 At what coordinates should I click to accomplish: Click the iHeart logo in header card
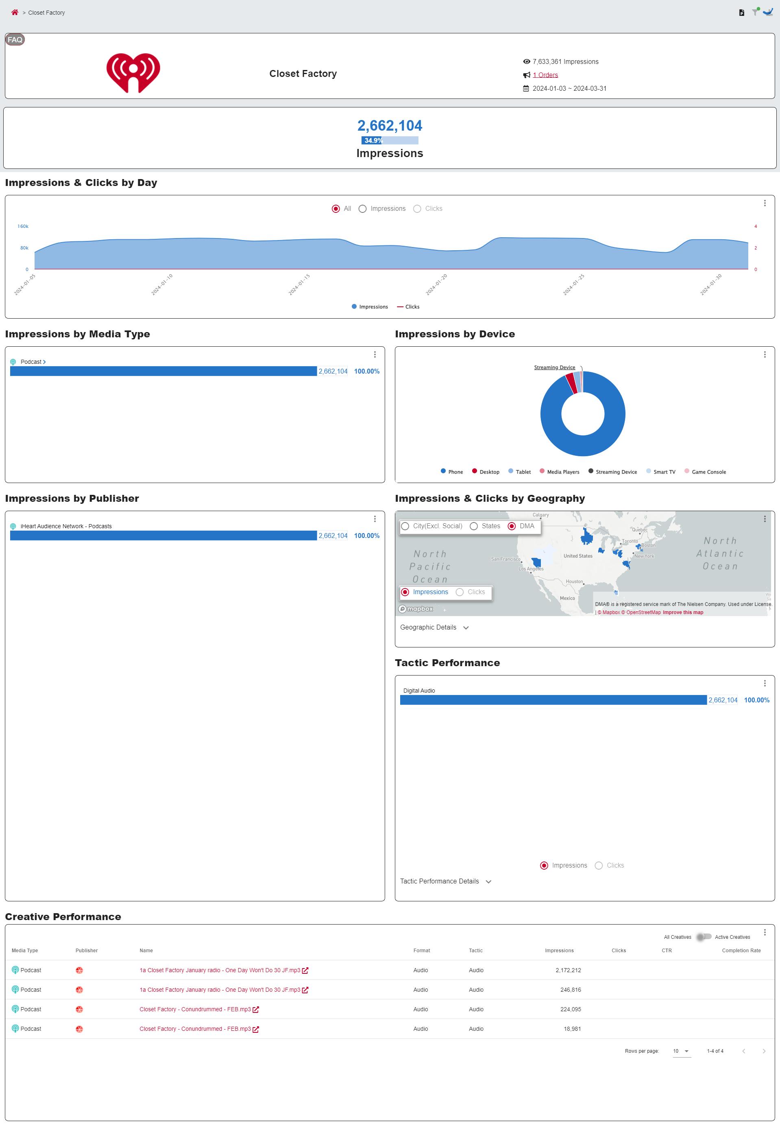pos(133,73)
